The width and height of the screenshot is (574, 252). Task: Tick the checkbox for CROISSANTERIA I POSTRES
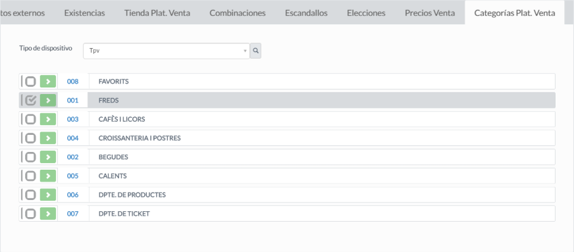pos(30,138)
